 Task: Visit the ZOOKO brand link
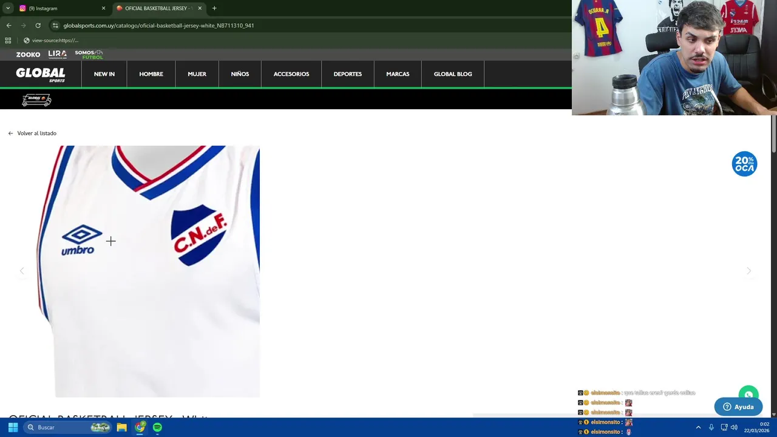(28, 55)
